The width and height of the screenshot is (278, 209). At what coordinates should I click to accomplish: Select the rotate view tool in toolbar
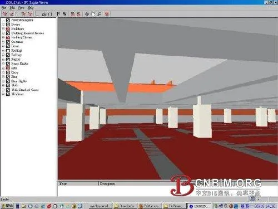93,14
